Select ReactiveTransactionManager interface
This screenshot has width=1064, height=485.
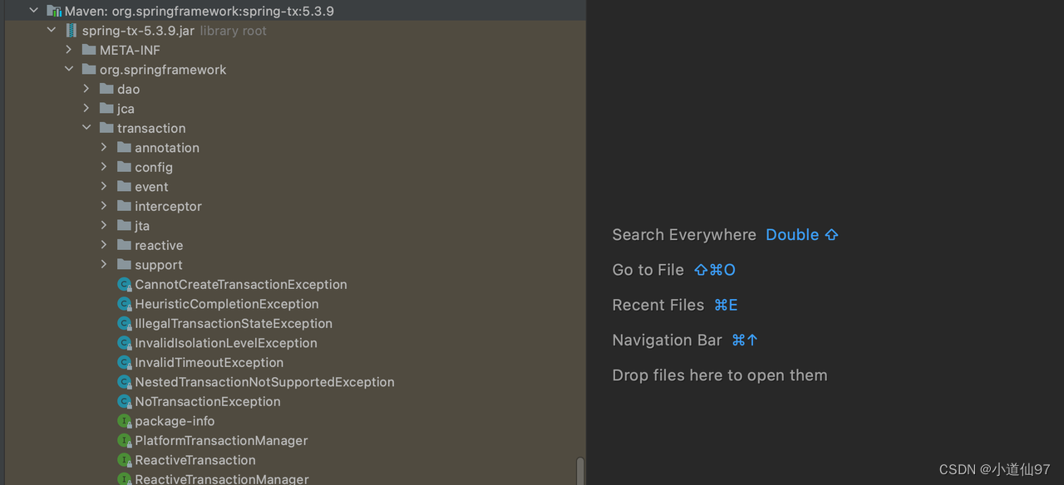222,478
